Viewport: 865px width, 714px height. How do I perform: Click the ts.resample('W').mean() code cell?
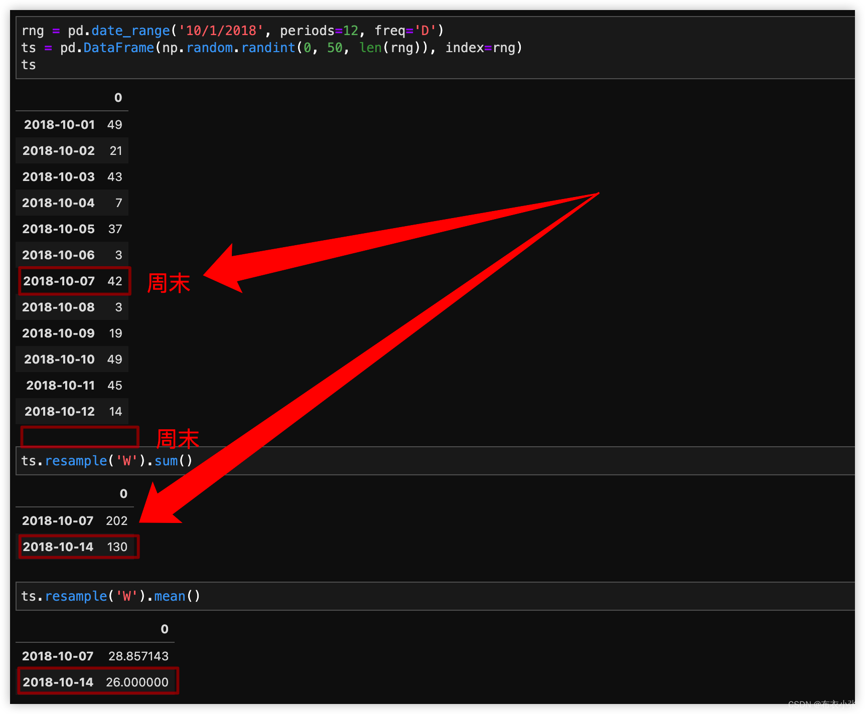[436, 596]
